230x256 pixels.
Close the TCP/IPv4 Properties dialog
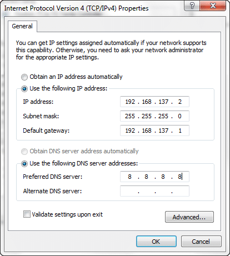pos(213,6)
